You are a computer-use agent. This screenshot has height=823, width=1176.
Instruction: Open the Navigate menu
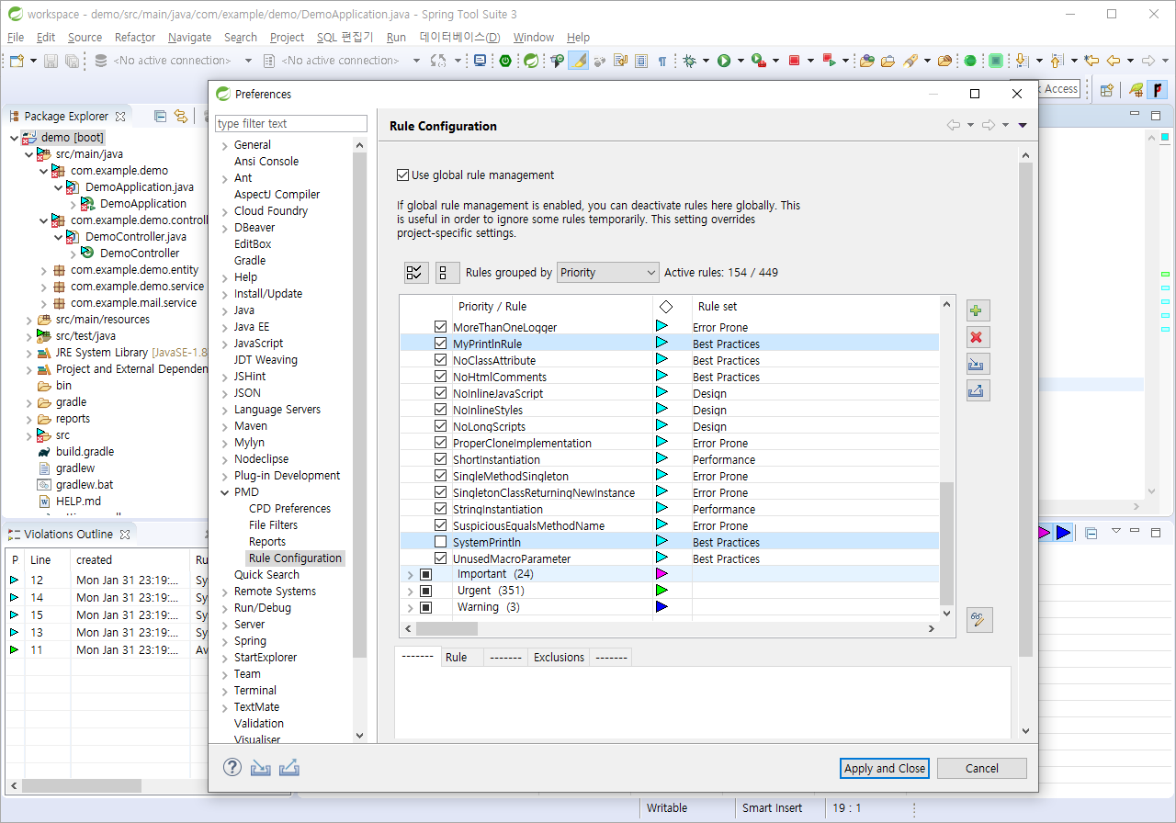pos(190,38)
